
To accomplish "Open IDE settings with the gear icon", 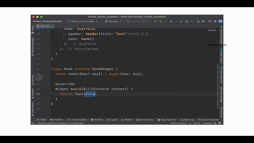I will [215, 21].
